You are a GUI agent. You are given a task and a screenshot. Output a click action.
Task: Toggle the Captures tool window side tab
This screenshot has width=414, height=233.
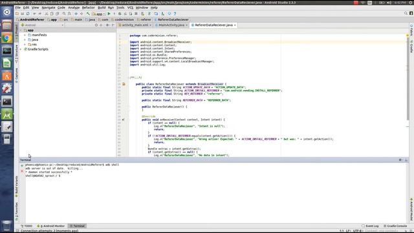17,75
